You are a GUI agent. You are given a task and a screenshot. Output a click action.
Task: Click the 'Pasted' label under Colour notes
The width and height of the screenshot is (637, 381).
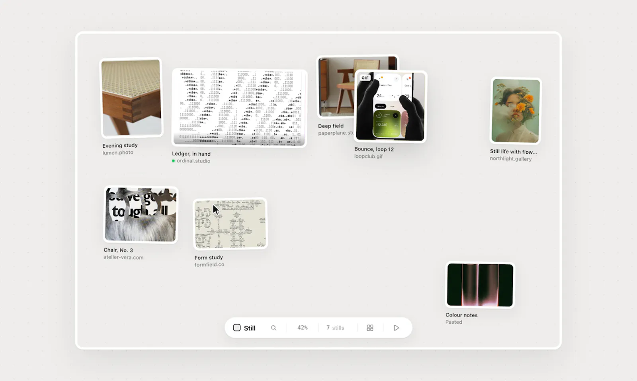point(454,322)
